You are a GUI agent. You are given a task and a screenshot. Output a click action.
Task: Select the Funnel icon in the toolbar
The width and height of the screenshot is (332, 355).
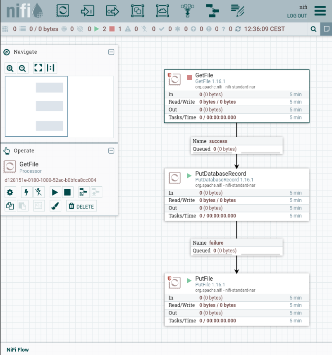187,11
